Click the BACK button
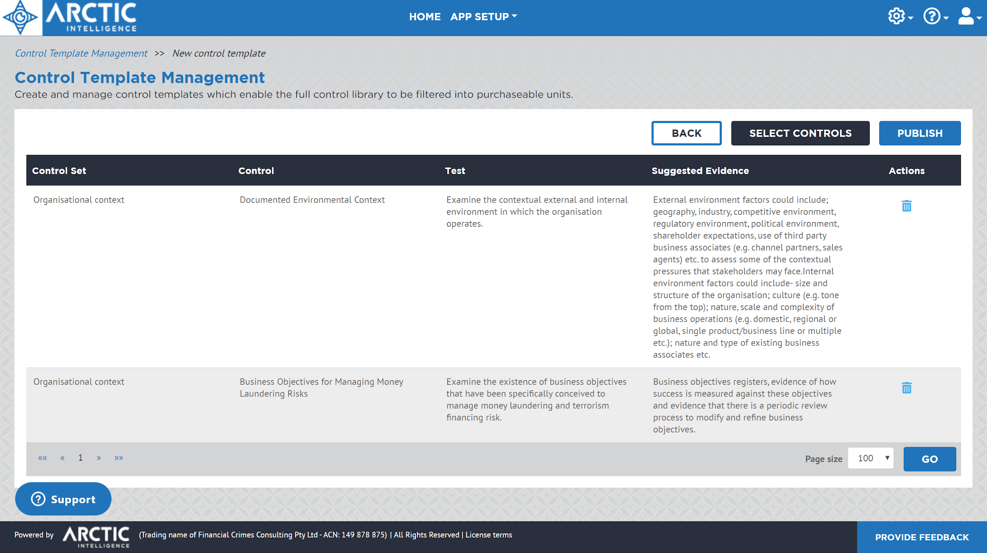The image size is (987, 553). pos(687,133)
